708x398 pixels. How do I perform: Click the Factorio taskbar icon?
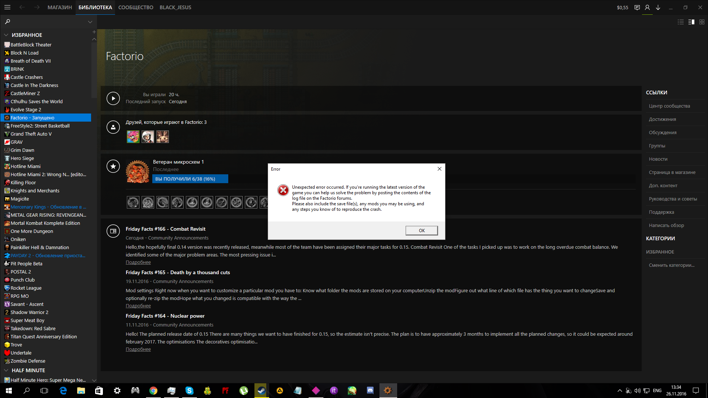click(x=388, y=391)
